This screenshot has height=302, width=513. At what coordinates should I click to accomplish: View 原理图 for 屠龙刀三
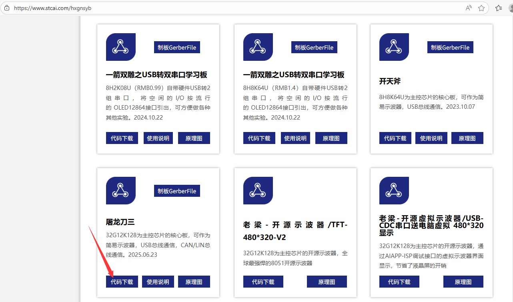194,282
